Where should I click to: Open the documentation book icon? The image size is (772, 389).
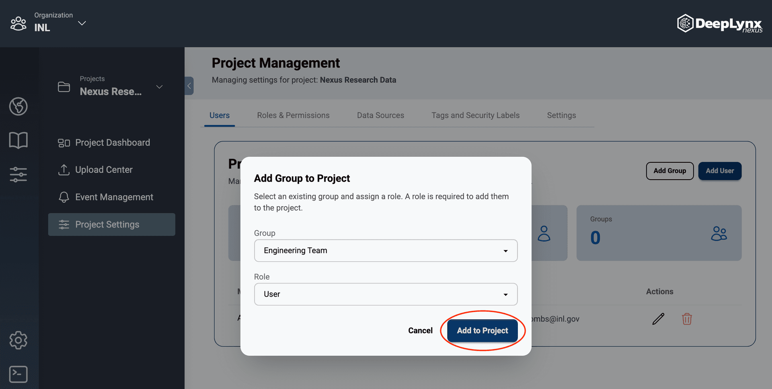pos(18,140)
